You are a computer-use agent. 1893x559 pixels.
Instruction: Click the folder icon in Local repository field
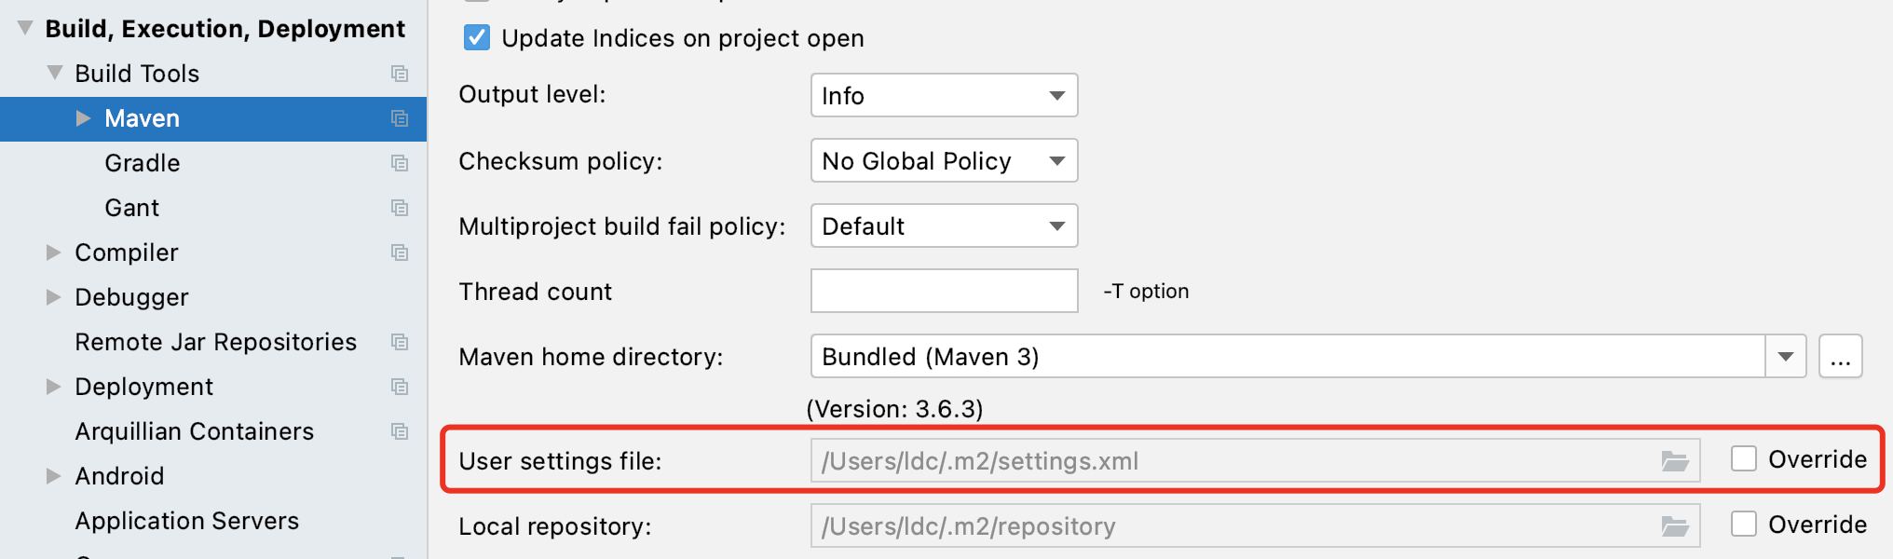(1674, 526)
